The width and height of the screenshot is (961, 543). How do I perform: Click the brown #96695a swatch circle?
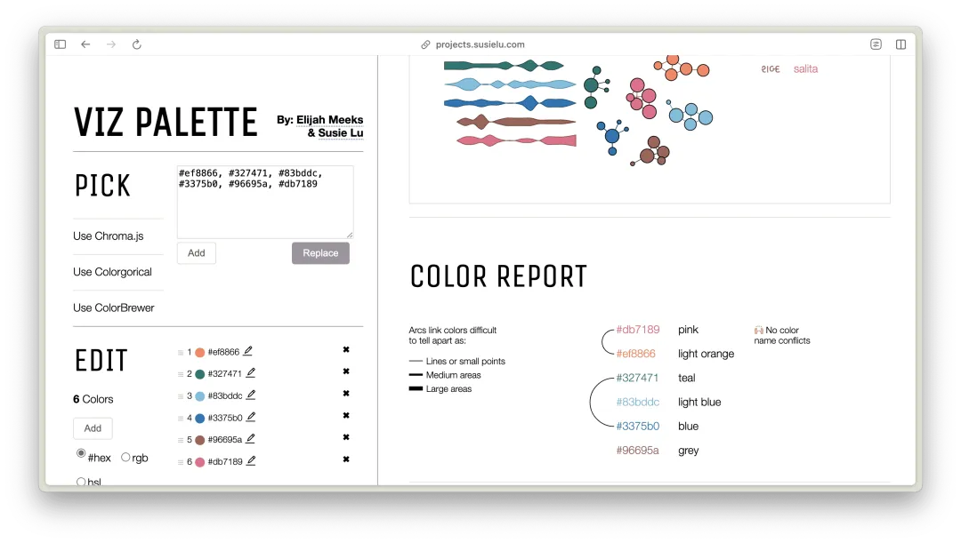click(200, 440)
